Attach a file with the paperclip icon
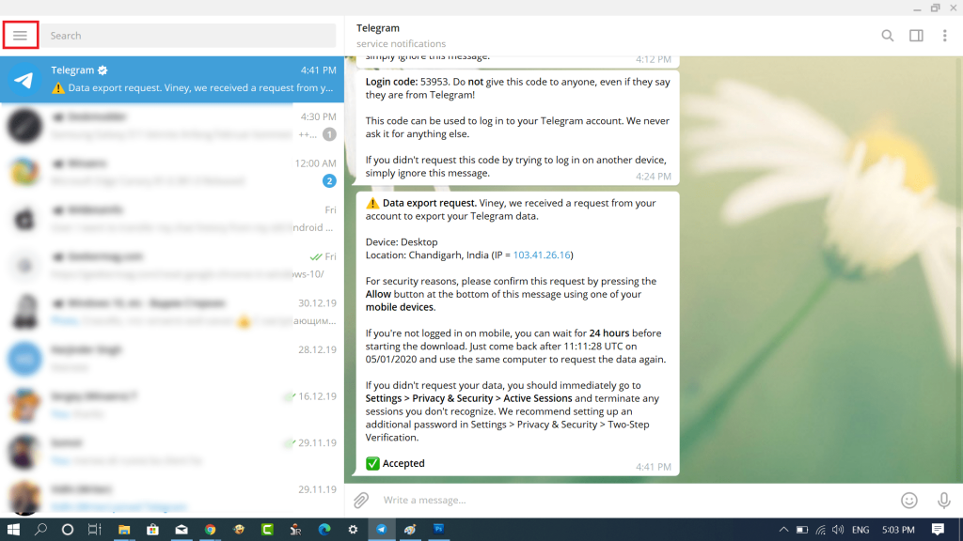963x541 pixels. pyautogui.click(x=361, y=500)
